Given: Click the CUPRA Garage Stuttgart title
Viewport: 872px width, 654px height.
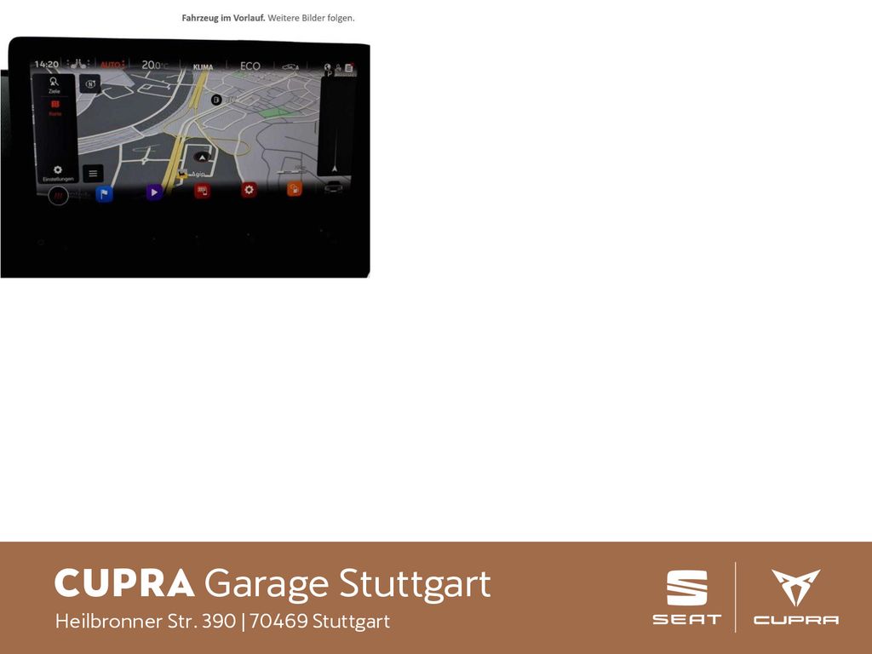Looking at the screenshot, I should click(x=272, y=583).
